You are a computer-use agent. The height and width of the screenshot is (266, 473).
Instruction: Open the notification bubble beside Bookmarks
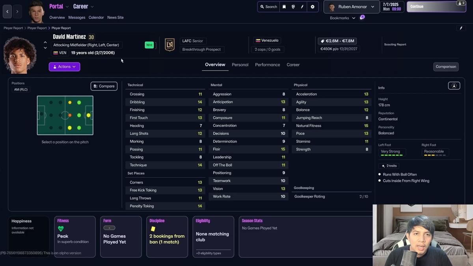tap(362, 17)
